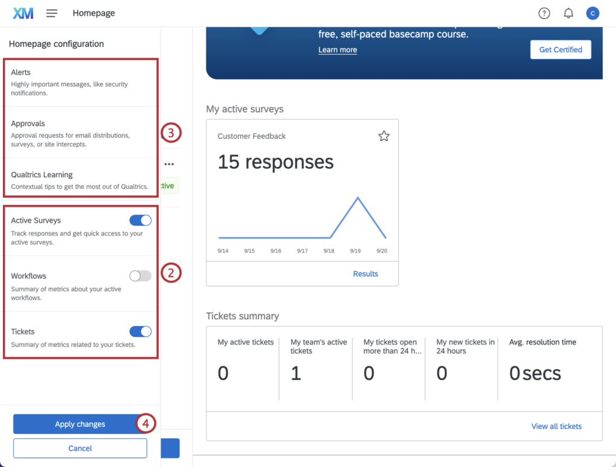Open the ellipsis more options menu
The height and width of the screenshot is (467, 616).
[169, 163]
